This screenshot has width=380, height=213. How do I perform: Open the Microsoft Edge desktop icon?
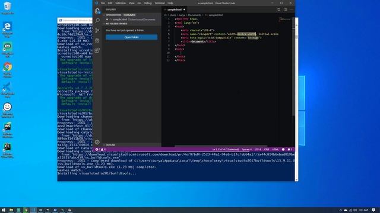pyautogui.click(x=8, y=30)
